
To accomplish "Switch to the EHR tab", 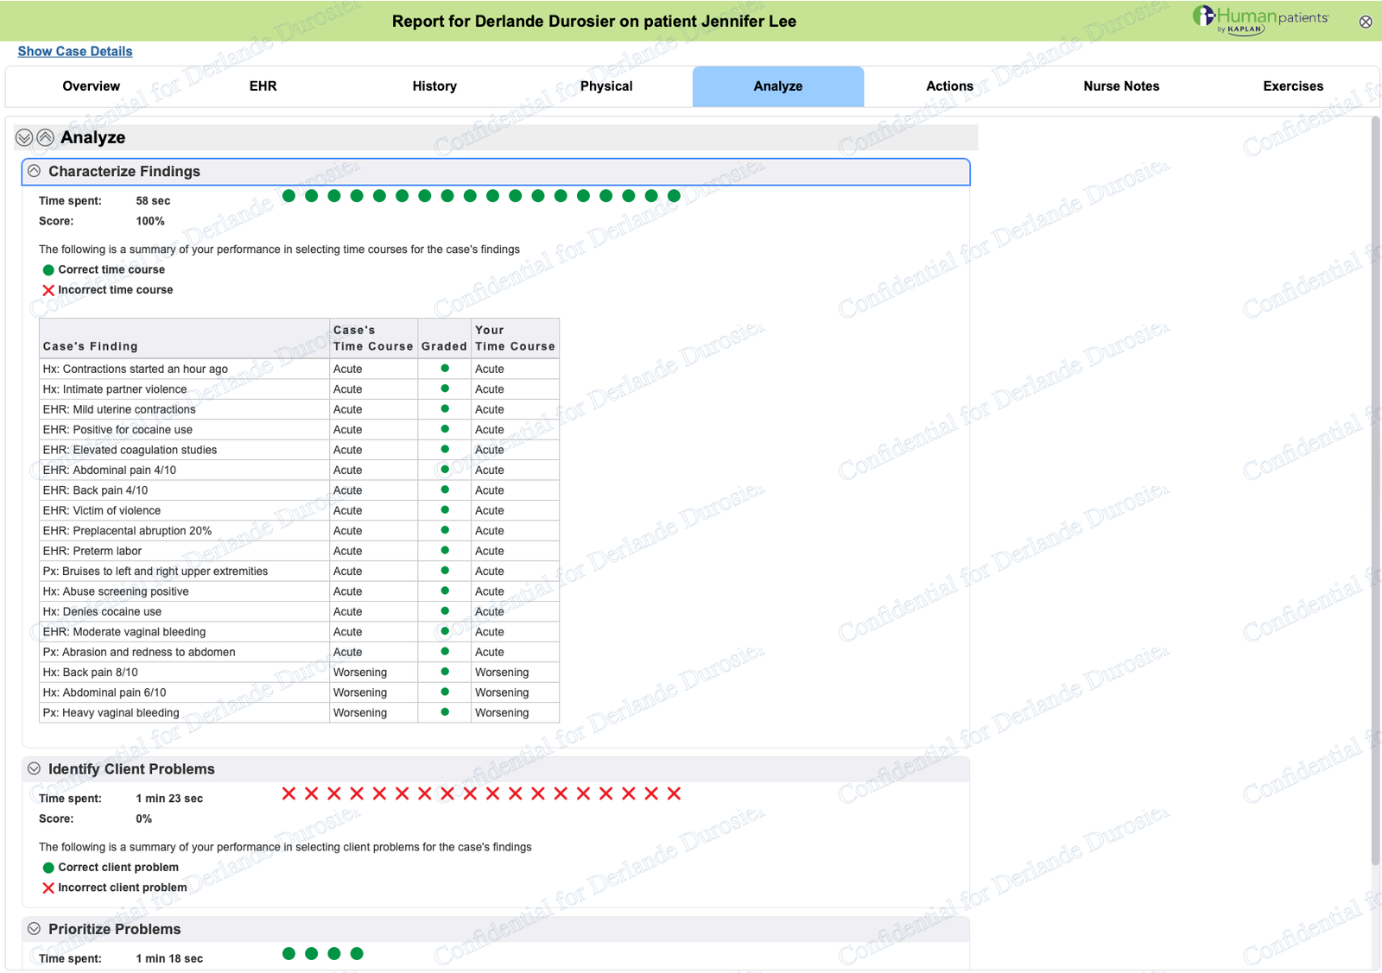I will [x=263, y=86].
